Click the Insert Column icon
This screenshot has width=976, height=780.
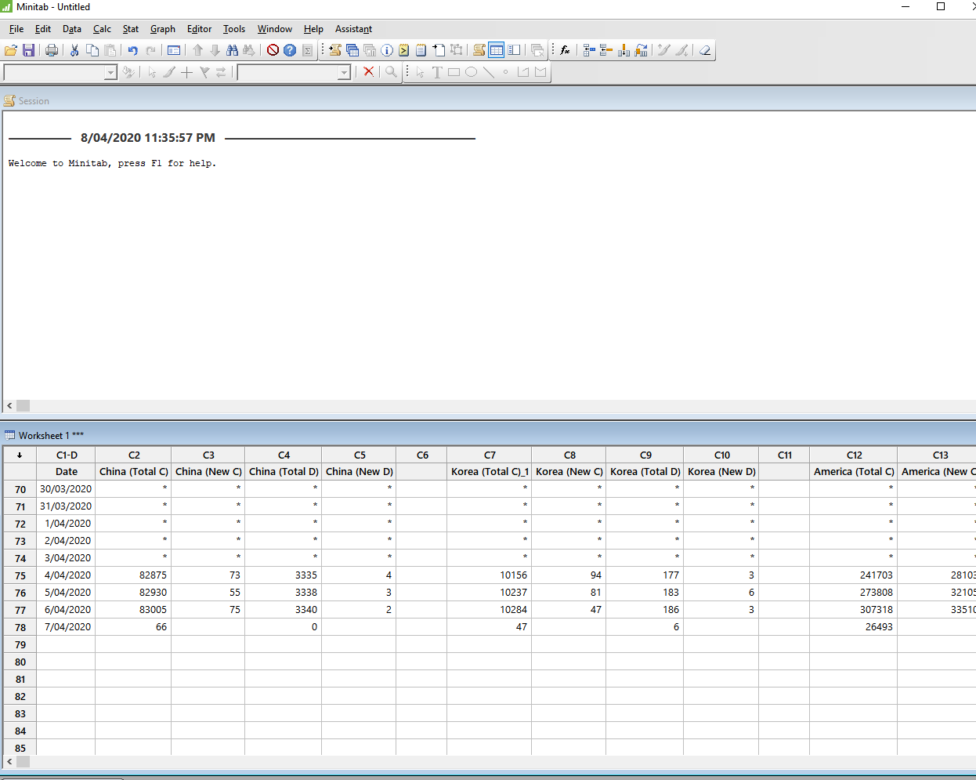click(624, 50)
